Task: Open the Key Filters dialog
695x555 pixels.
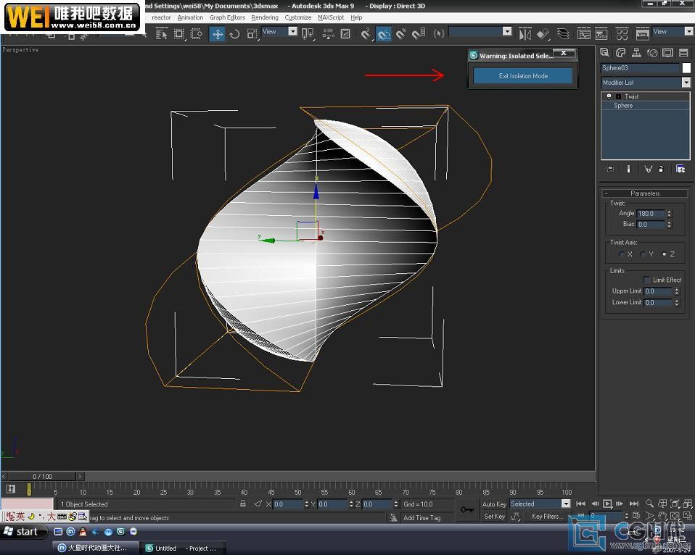Action: tap(548, 516)
